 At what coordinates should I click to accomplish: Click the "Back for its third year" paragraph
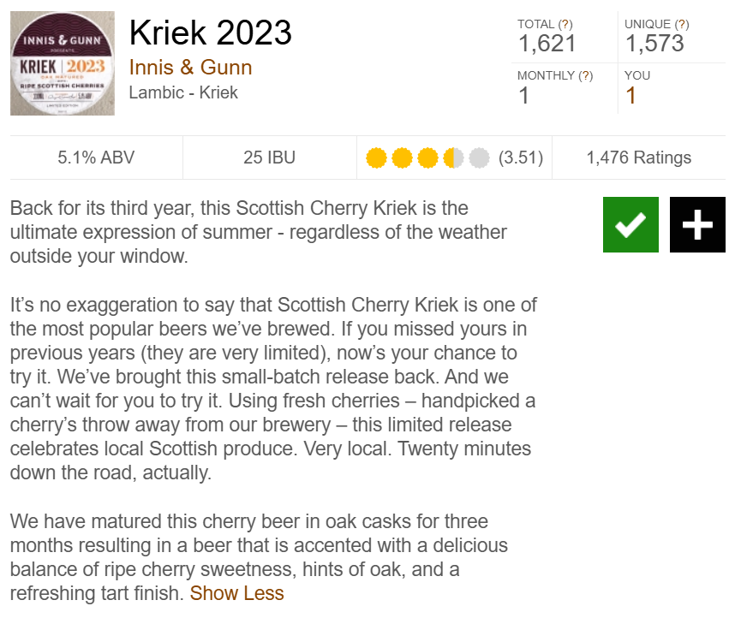pyautogui.click(x=257, y=232)
